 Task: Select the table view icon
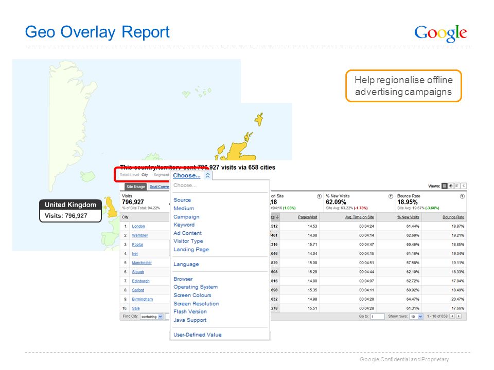coord(445,186)
